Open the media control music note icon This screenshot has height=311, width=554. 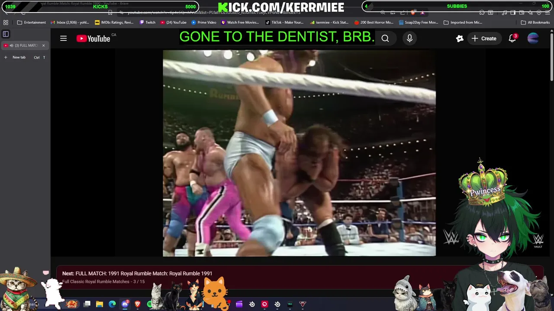504,13
